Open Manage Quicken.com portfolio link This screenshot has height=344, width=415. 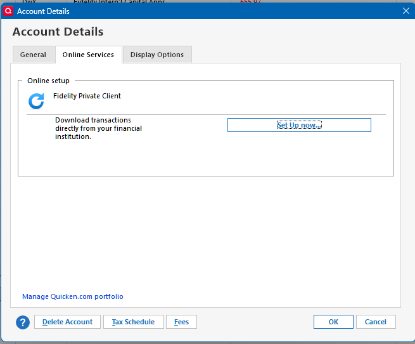(73, 296)
